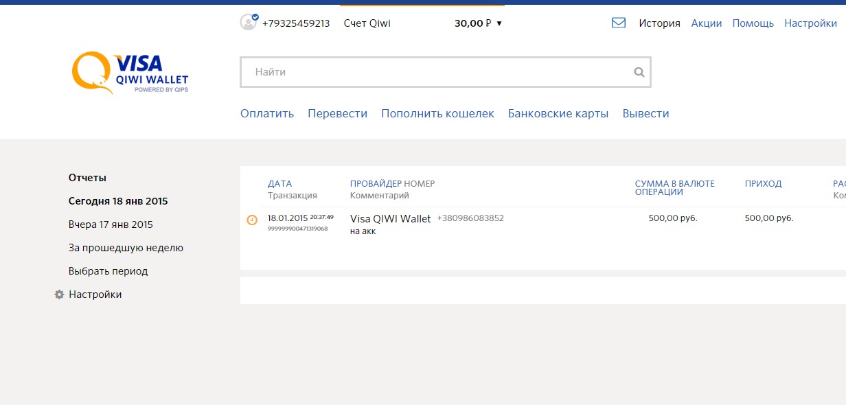Click the Visa QIWI Wallet logo
The image size is (846, 405).
[130, 73]
